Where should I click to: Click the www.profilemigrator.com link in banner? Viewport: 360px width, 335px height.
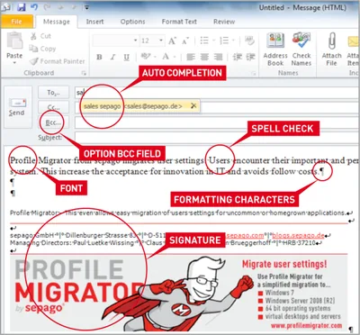(x=306, y=325)
